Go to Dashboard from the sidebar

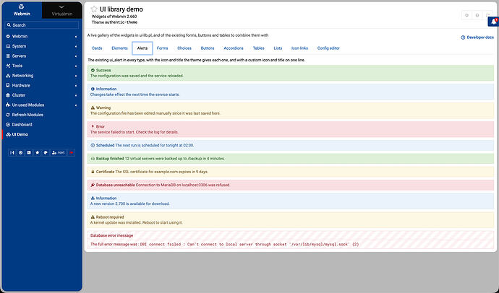(x=42, y=125)
